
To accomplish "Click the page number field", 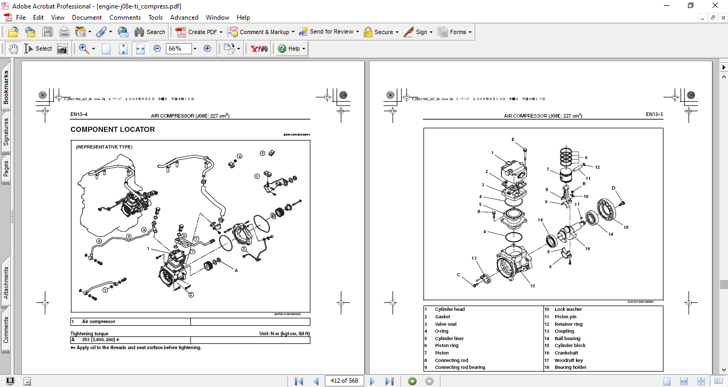I will point(345,381).
